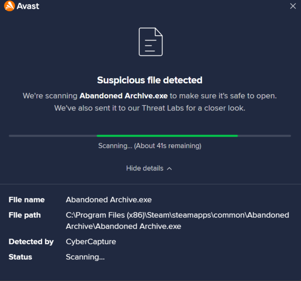This screenshot has height=281, width=301.
Task: Click the Scanning time remaining text
Action: [x=150, y=146]
